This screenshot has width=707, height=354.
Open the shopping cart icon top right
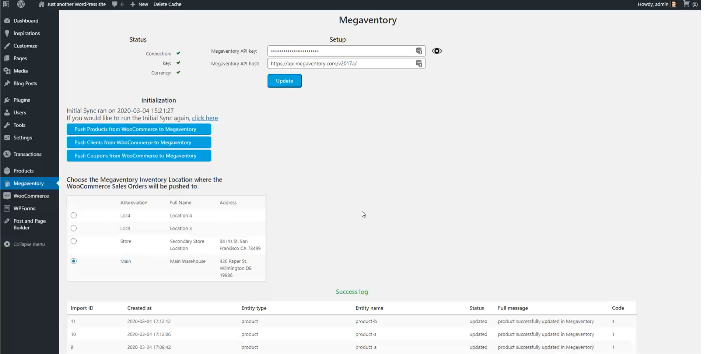tap(686, 4)
